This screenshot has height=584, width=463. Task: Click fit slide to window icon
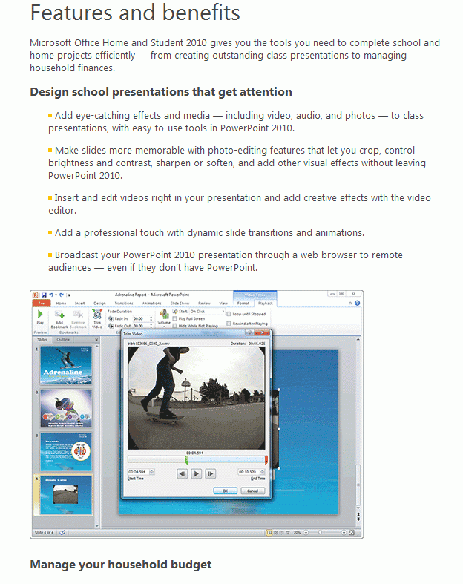[352, 533]
